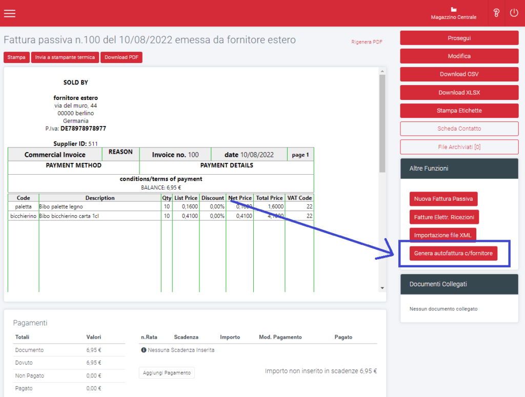Click the PDF preview scroll-down arrow
Screen dimensions: 525x397
[x=382, y=288]
